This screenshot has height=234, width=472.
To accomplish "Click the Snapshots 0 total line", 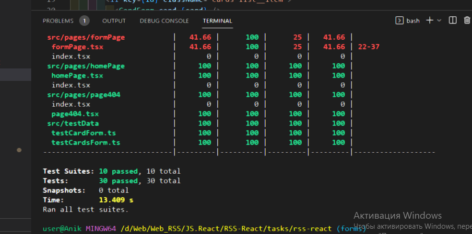I will pos(86,190).
